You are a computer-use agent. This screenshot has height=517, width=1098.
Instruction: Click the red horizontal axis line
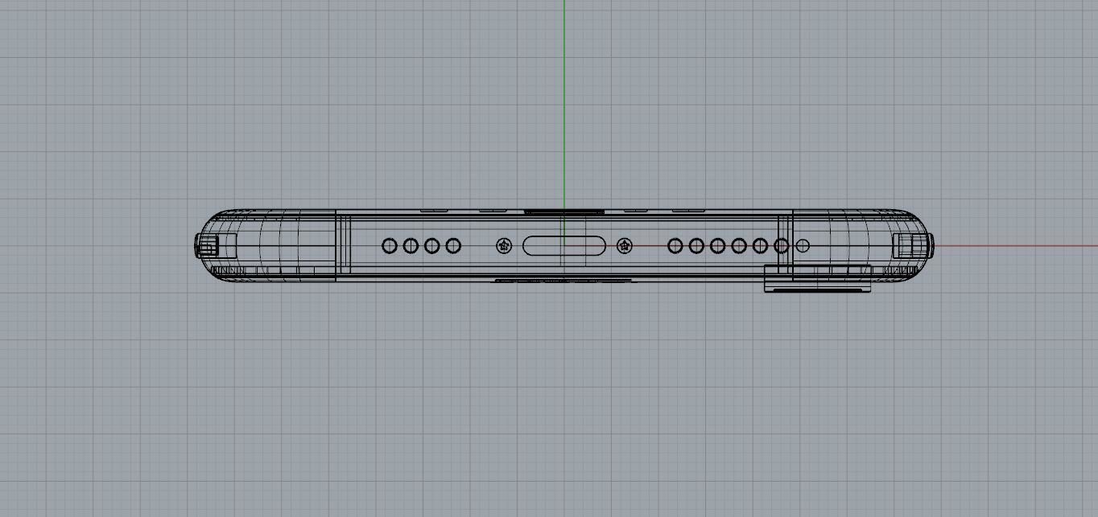(x=1016, y=246)
